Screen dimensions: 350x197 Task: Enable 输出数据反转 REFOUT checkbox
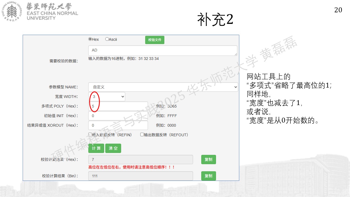[x=142, y=135]
